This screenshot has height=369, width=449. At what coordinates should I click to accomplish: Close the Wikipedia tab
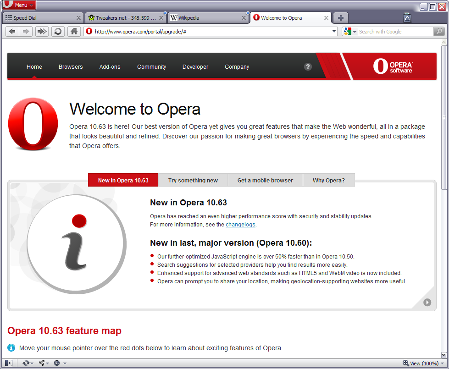(x=244, y=18)
